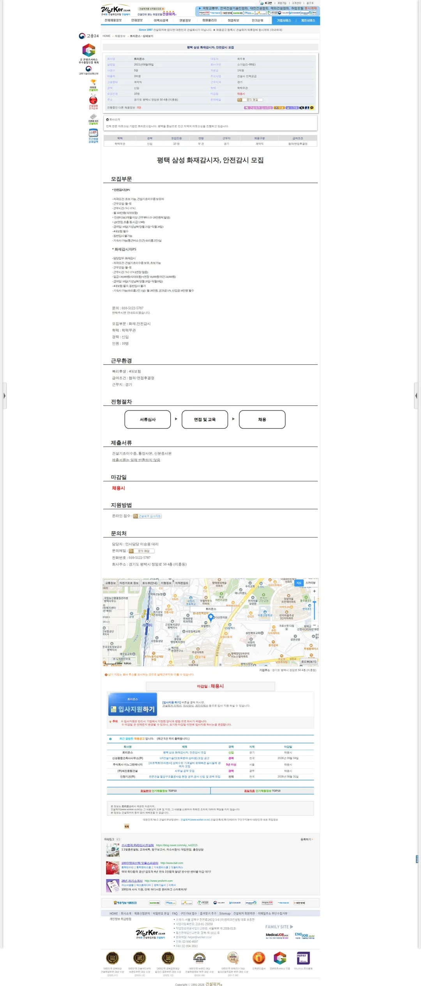This screenshot has height=986, width=421.
Task: Open 동일분야 인기채용정보 TOP10 tab
Action: click(x=159, y=791)
